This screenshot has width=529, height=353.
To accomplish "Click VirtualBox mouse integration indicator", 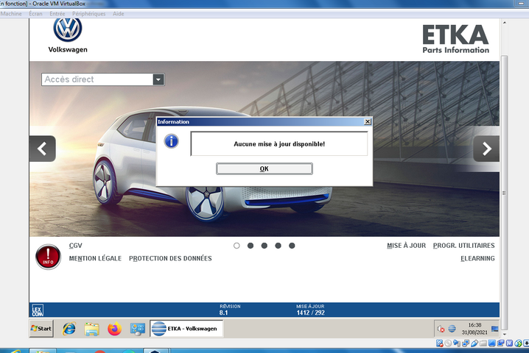I will point(518,343).
